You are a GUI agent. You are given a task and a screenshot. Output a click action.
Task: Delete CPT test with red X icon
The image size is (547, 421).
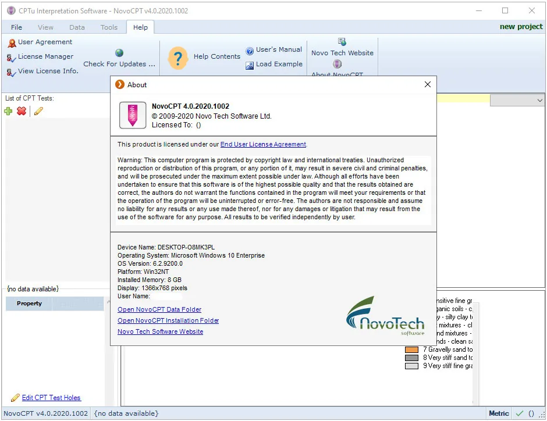[x=22, y=111]
